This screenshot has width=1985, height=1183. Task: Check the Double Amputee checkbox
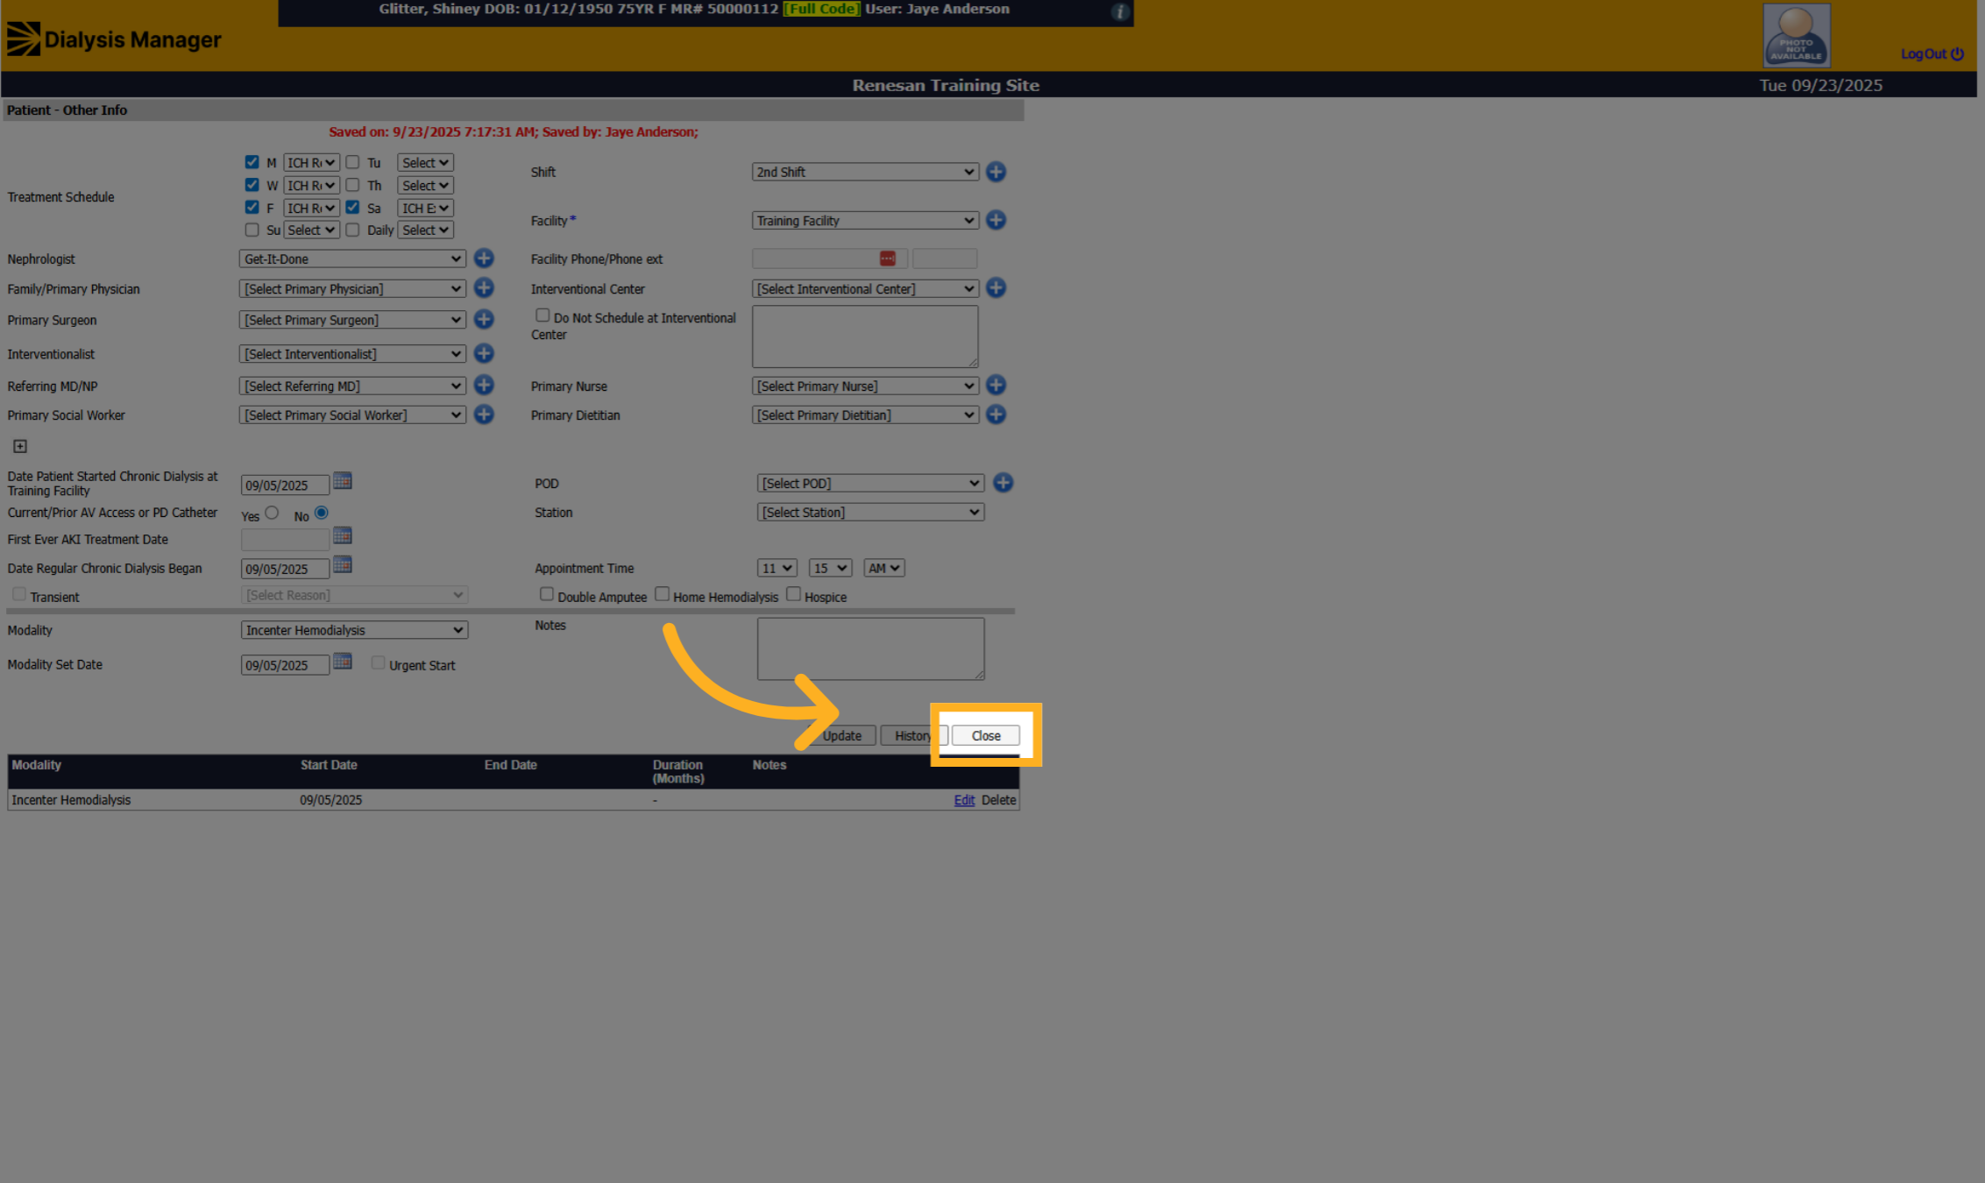547,594
